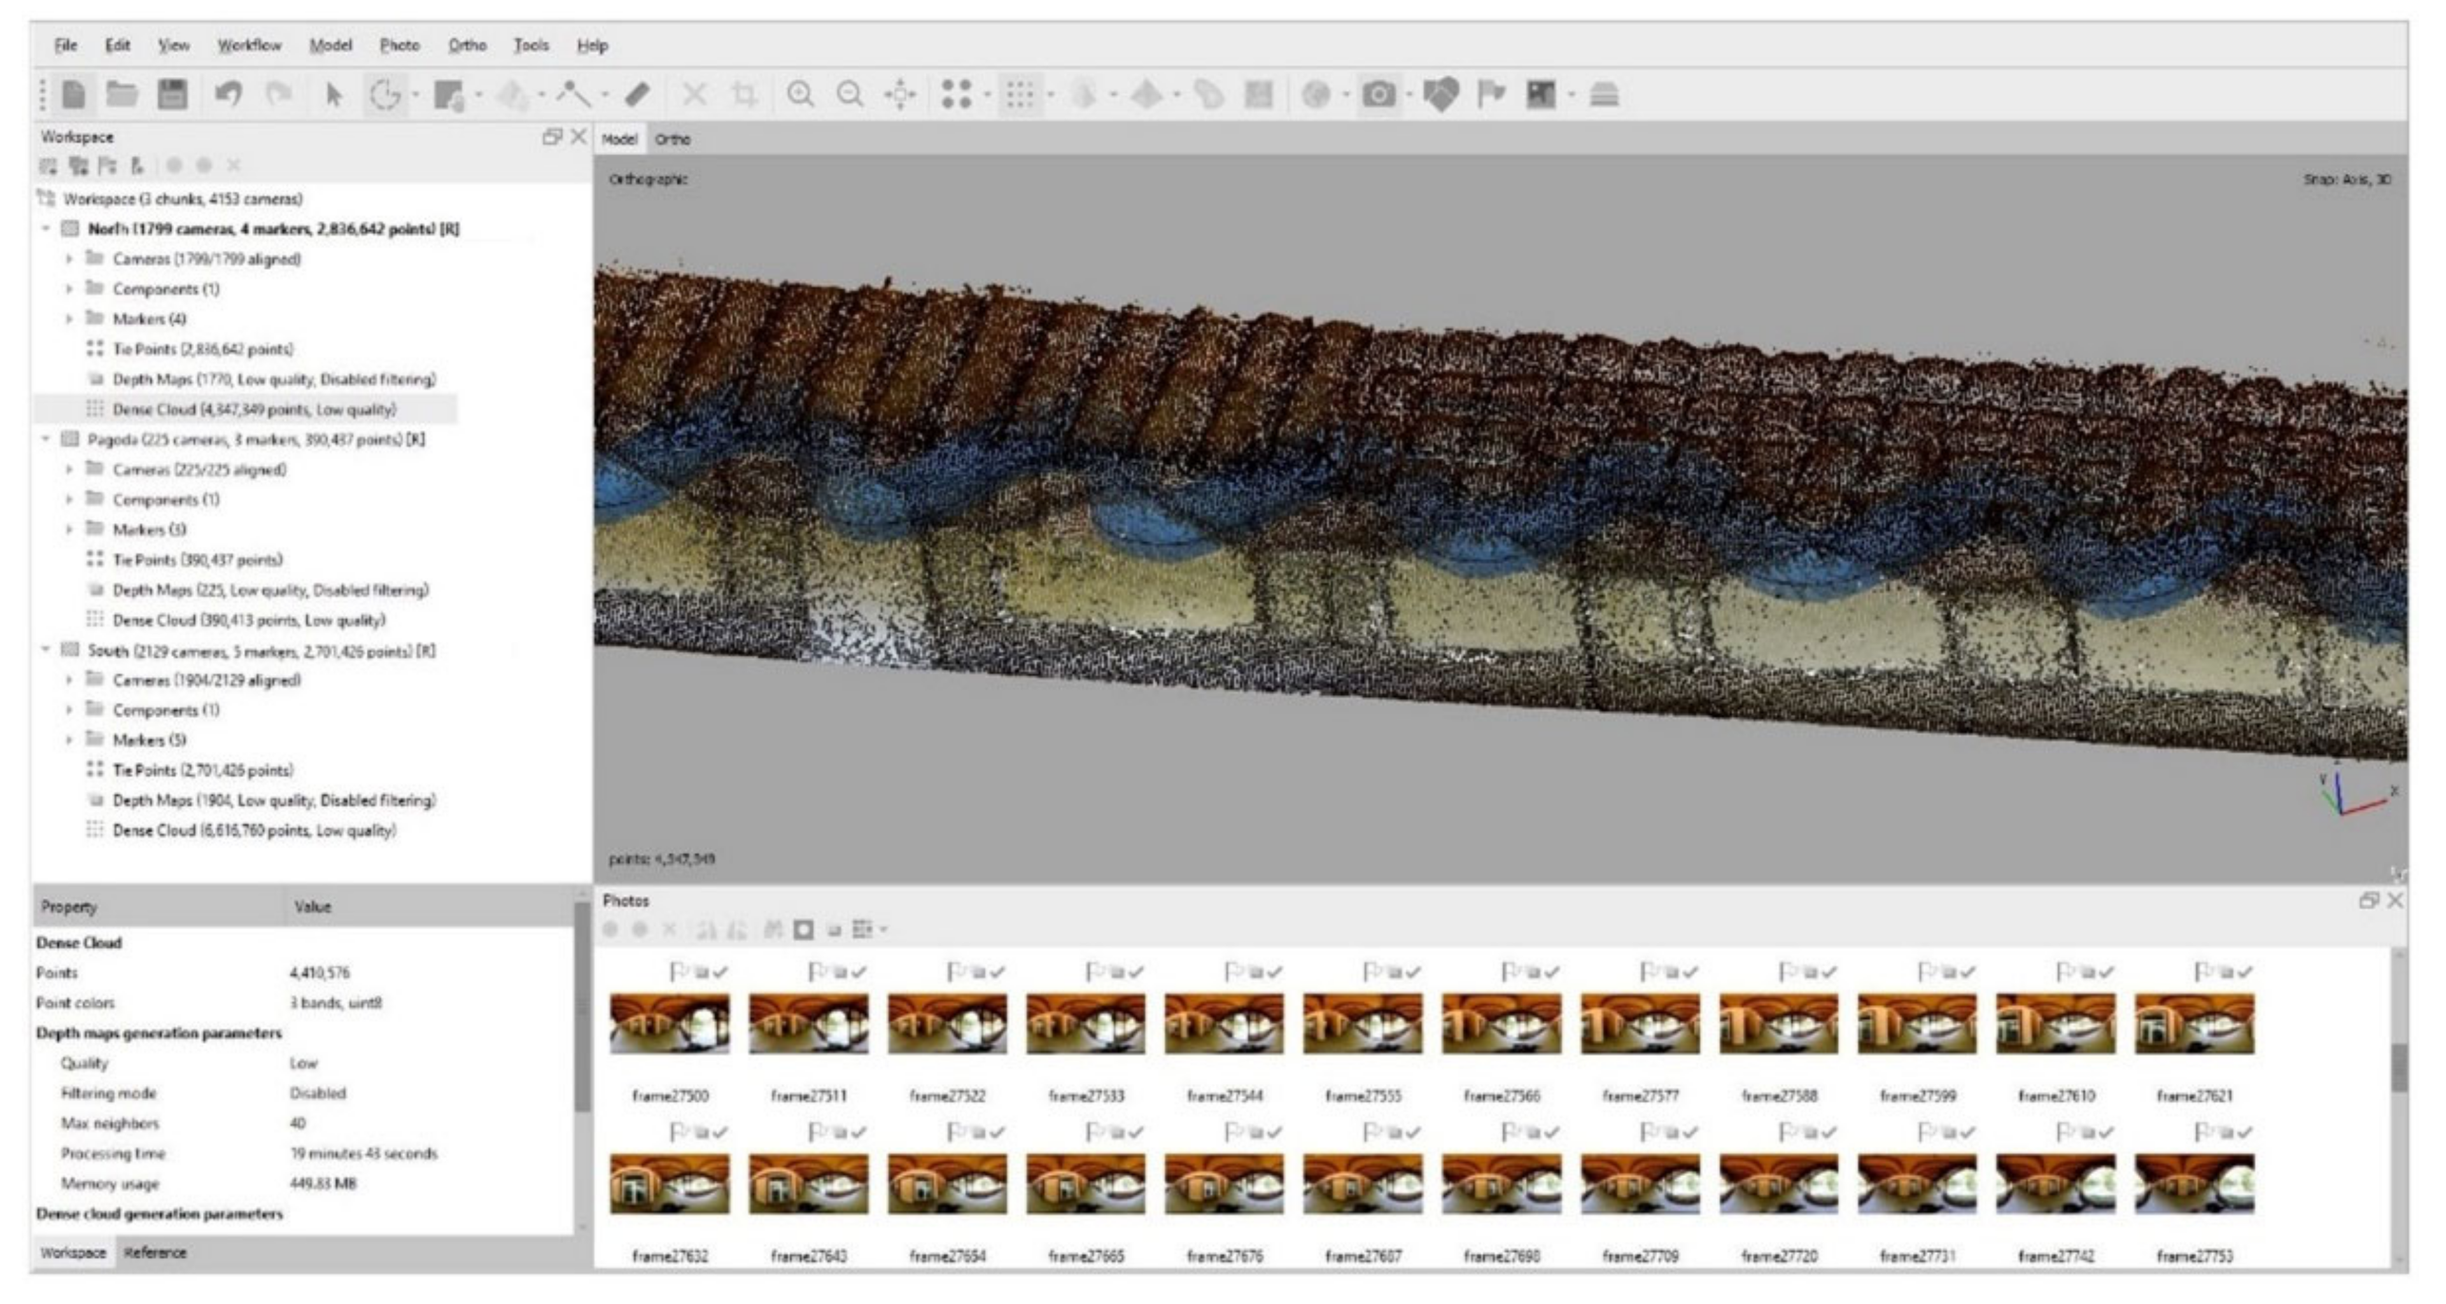Open the Workflow menu
Screen dimensions: 2446x1304
(249, 45)
